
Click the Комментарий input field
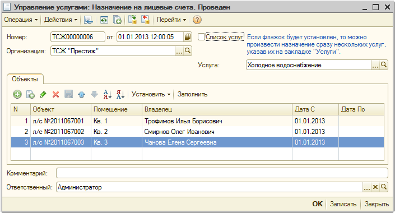(x=222, y=173)
